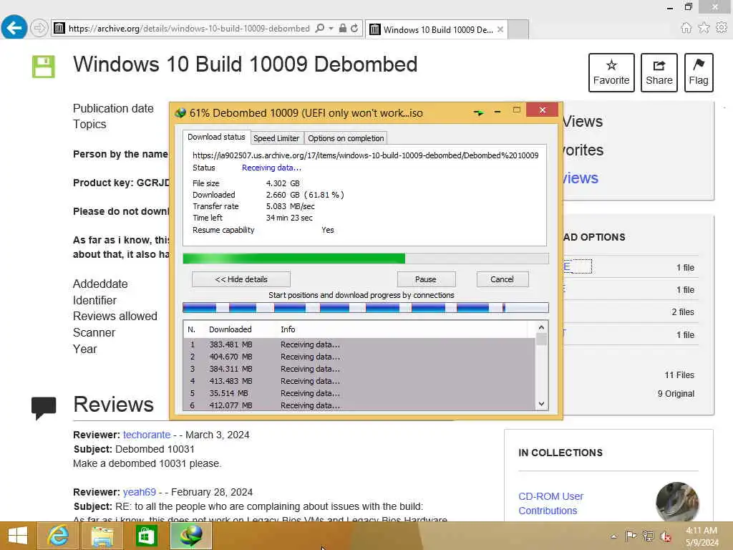The image size is (733, 550).
Task: Open the Favorites star in the browser toolbar
Action: (704, 28)
